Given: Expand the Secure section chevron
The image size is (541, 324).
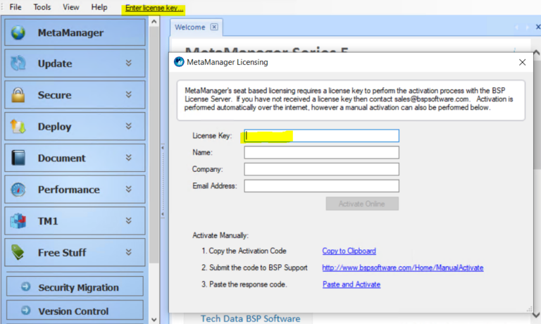Looking at the screenshot, I should (x=129, y=94).
